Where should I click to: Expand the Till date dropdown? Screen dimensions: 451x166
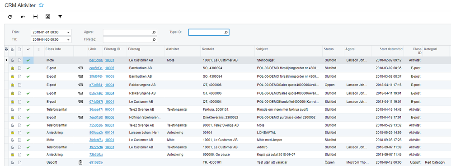[x=68, y=39]
